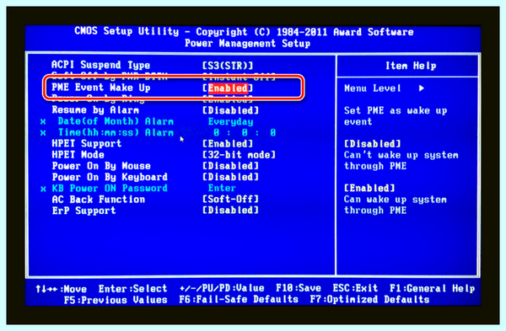Toggle HPET Support Enabled value

[x=228, y=144]
